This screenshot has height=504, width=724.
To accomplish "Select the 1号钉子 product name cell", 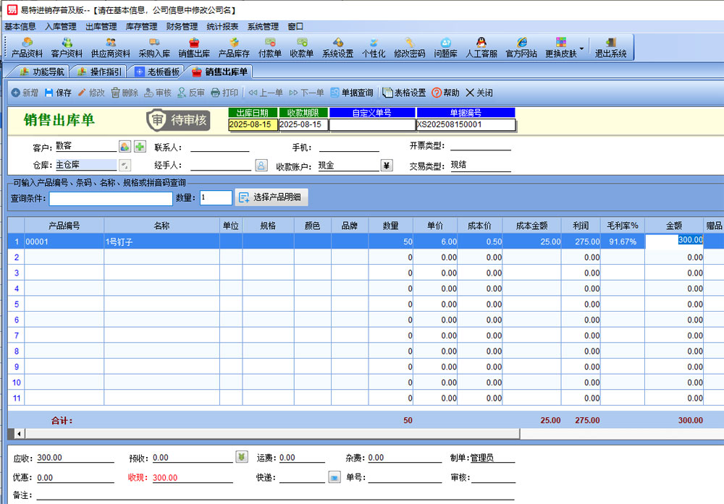I will pyautogui.click(x=161, y=242).
